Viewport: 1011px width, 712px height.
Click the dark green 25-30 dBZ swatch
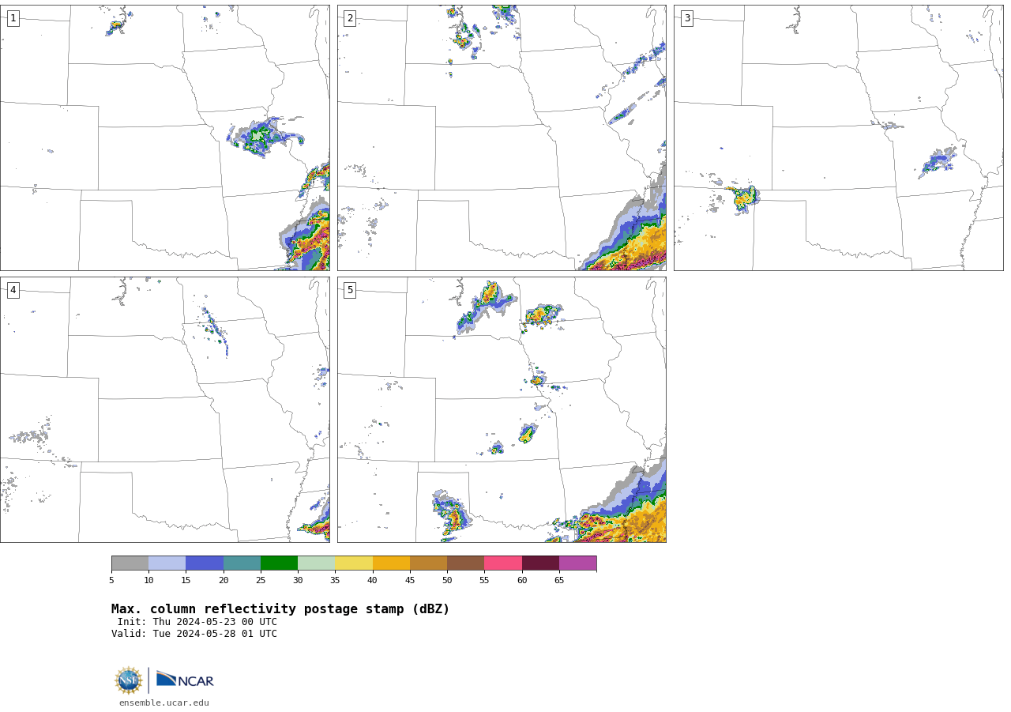pos(279,563)
